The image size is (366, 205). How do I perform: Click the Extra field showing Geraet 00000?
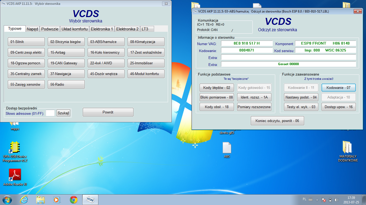point(289,64)
